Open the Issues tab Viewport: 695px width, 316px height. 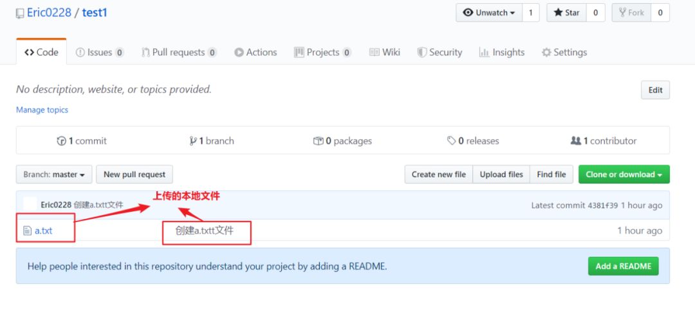point(100,52)
